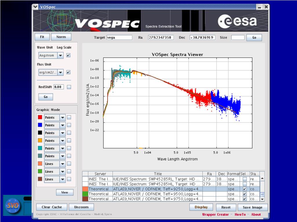297x222 pixels.
Task: Click the brown color swatch
Action: [x=40, y=179]
